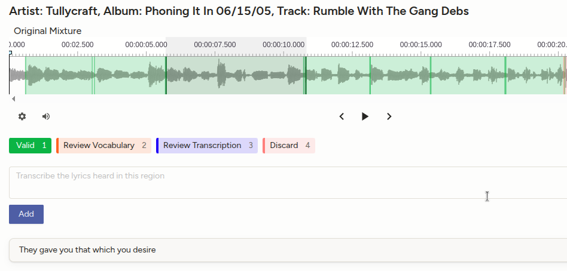Open the audio player settings gear
Viewport: 567px width, 271px height.
[x=22, y=116]
